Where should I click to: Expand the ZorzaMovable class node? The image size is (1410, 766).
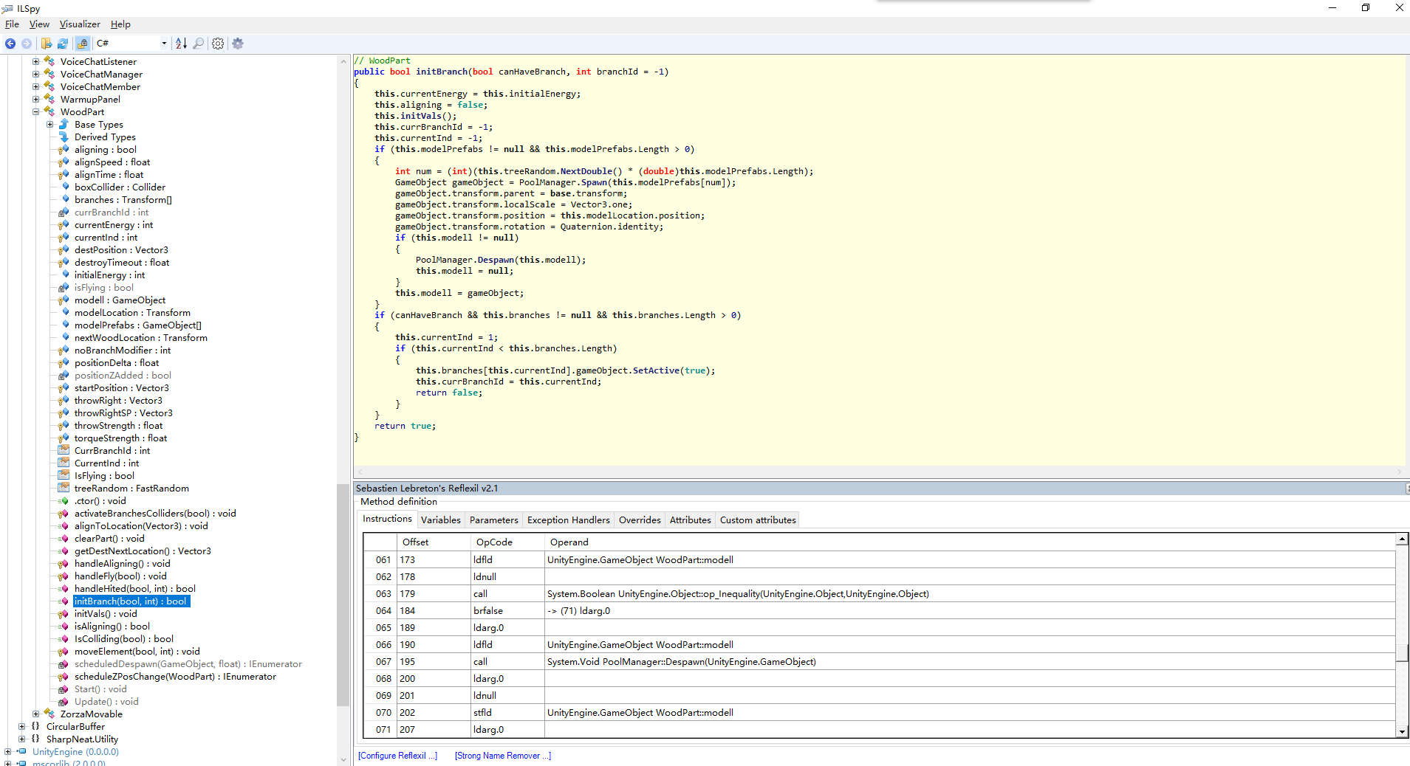click(x=35, y=714)
